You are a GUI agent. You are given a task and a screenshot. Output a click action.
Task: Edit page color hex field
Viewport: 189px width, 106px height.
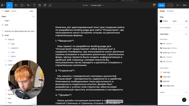[165, 21]
